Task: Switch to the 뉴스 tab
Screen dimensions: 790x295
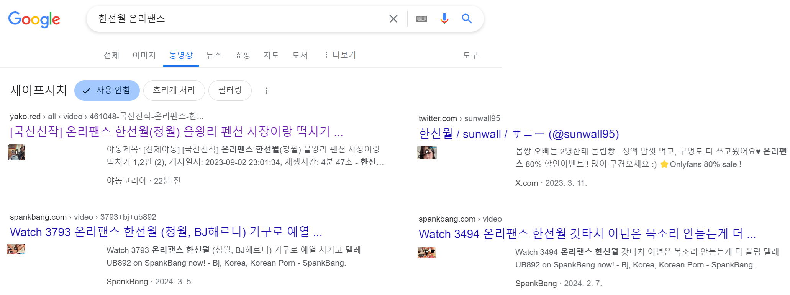Action: click(214, 55)
